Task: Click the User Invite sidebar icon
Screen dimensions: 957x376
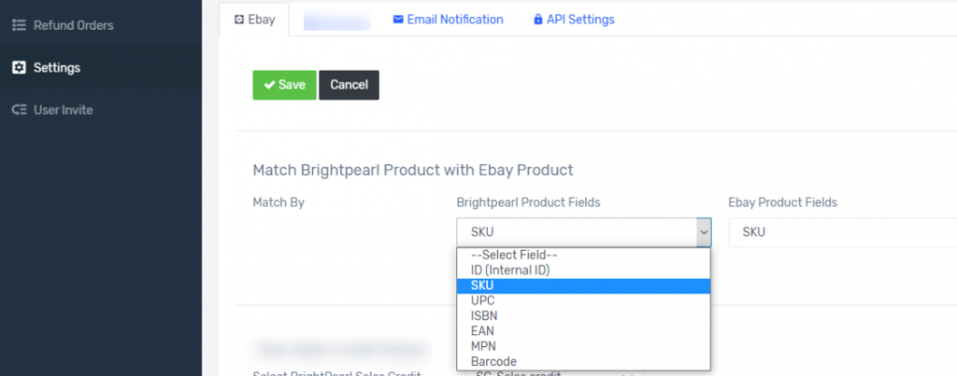Action: point(19,110)
